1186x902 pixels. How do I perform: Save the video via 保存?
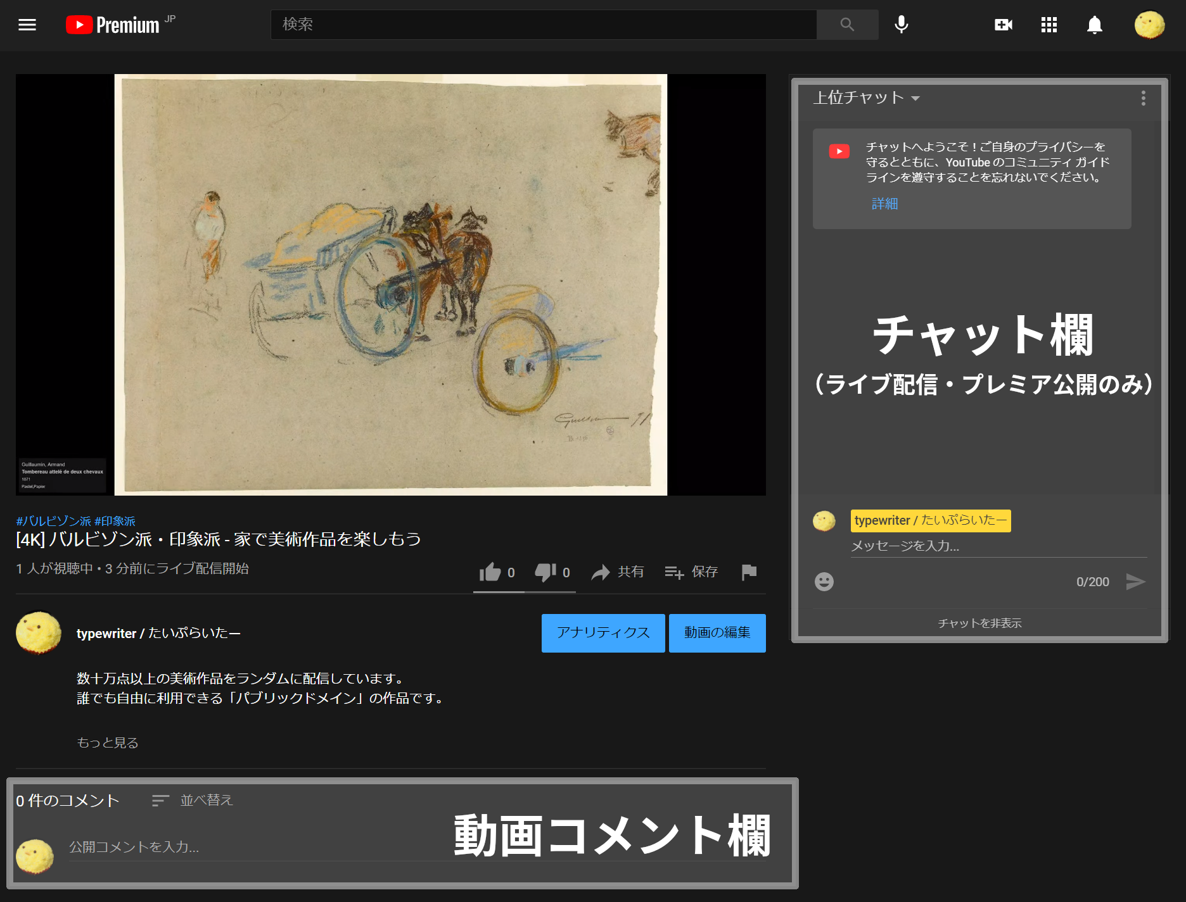(x=691, y=572)
